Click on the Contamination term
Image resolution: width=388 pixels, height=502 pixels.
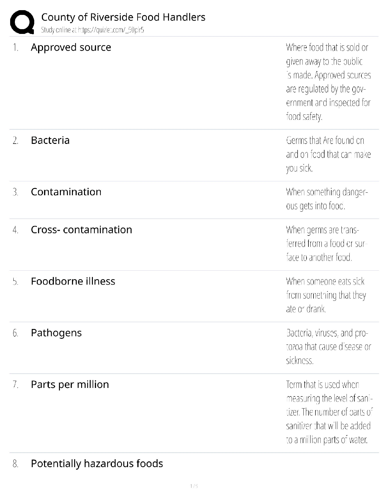[x=66, y=192]
